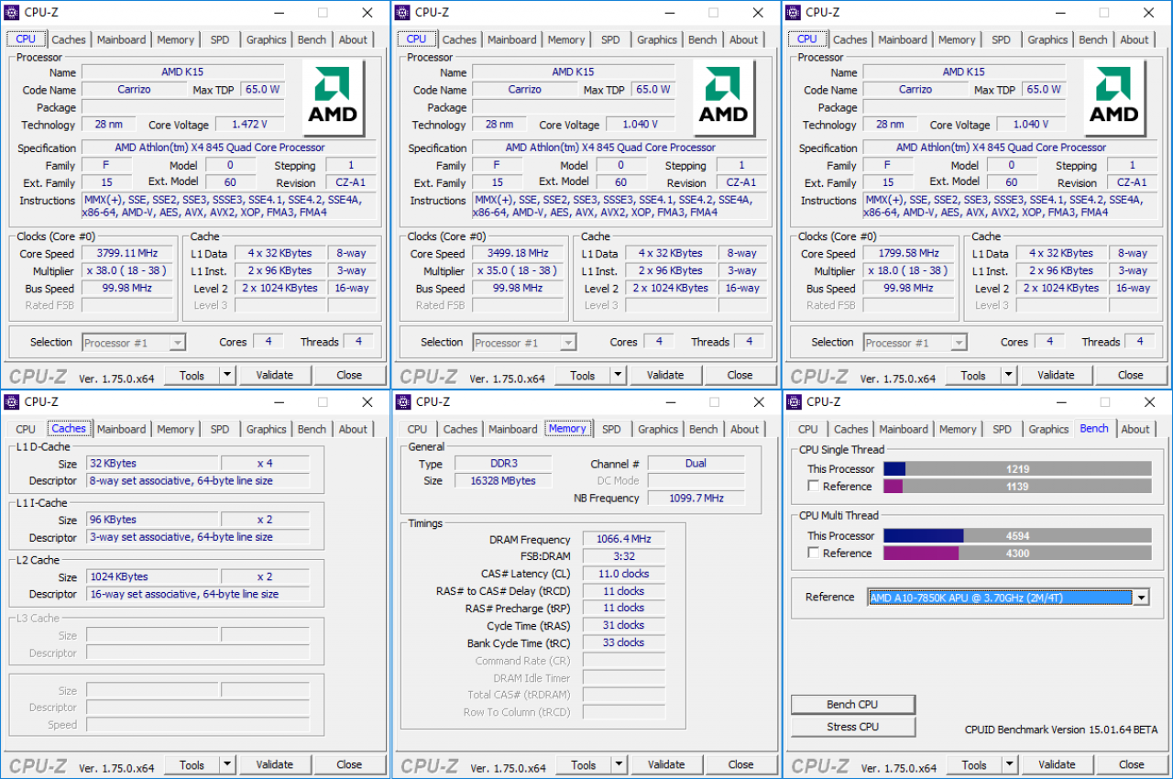
Task: Click Validate in the Bench window
Action: pyautogui.click(x=1057, y=764)
